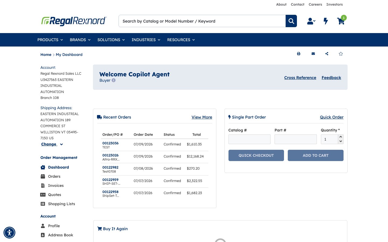Expand the BRANDS menu
The image size is (388, 242).
80,40
